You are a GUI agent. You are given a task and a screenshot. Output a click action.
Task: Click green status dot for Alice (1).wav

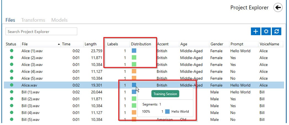pos(12,51)
